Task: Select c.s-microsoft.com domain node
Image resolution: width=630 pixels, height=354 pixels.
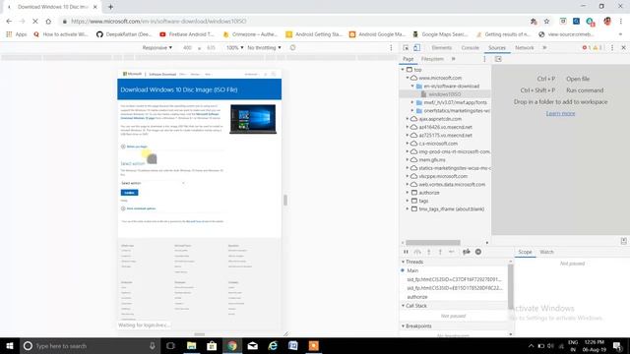Action: [438, 144]
